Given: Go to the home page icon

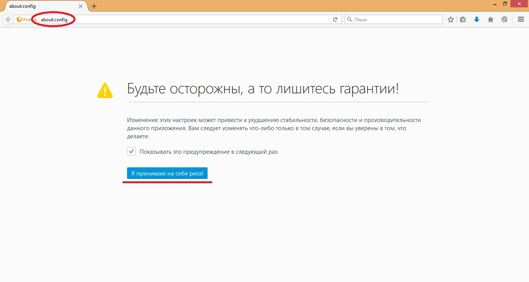Looking at the screenshot, I should [491, 19].
